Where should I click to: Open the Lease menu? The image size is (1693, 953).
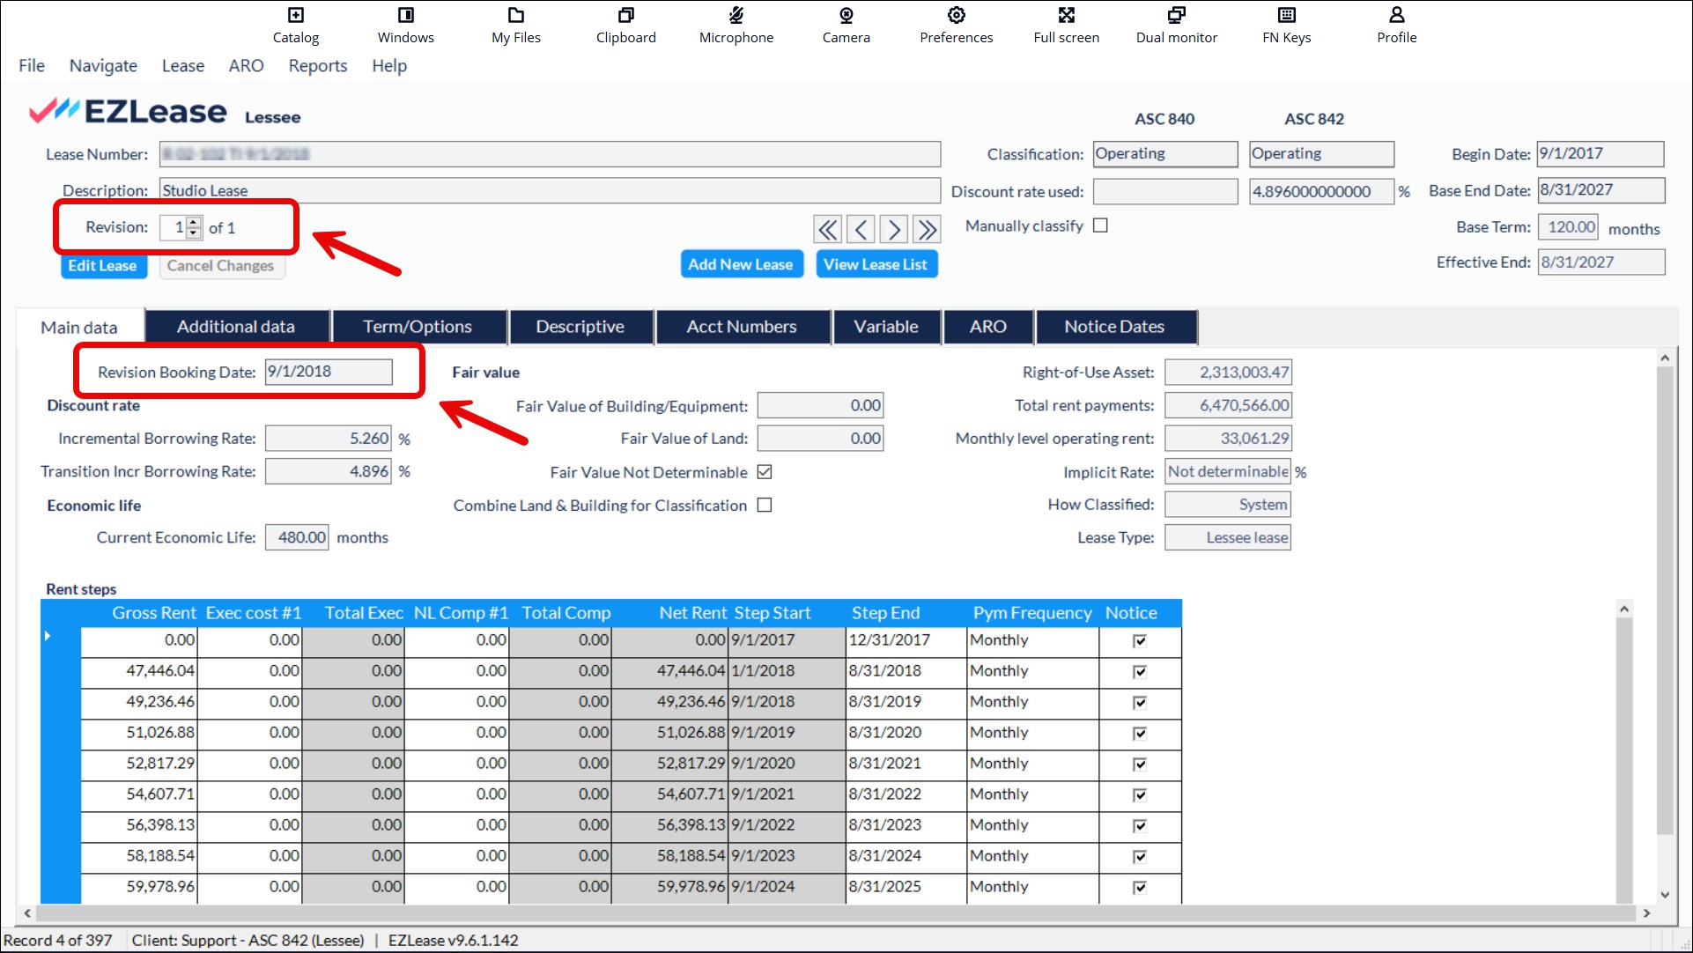pyautogui.click(x=182, y=65)
